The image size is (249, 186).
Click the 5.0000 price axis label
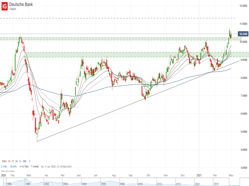click(244, 131)
